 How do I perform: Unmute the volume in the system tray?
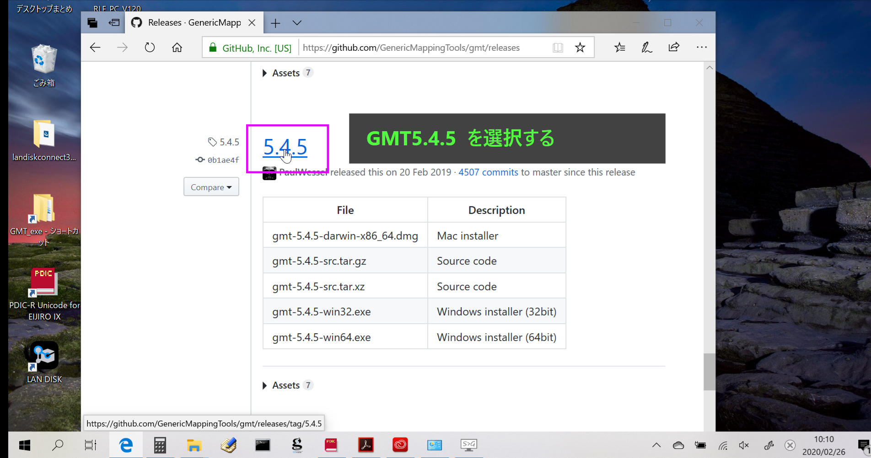click(743, 444)
